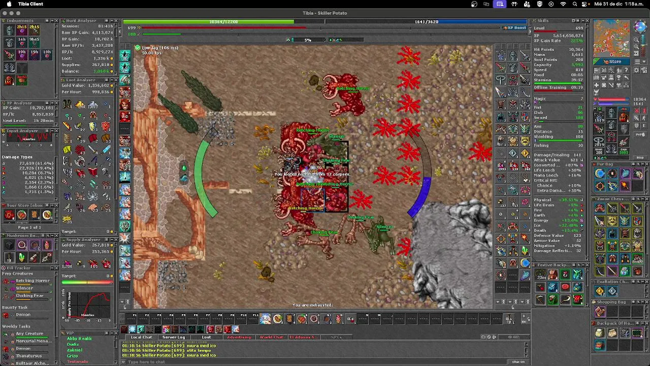This screenshot has width=650, height=366.
Task: Open the Store button beside the minimap
Action: tap(611, 61)
